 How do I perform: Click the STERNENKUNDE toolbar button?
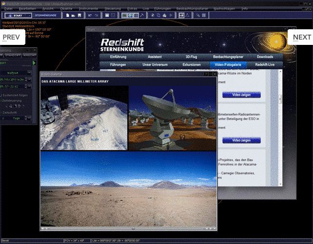pos(46,16)
